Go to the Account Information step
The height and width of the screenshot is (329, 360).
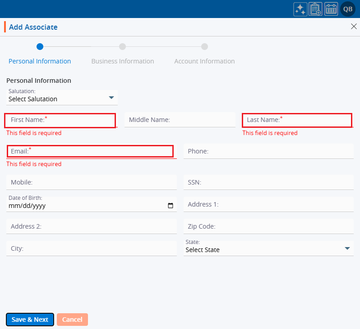[204, 61]
